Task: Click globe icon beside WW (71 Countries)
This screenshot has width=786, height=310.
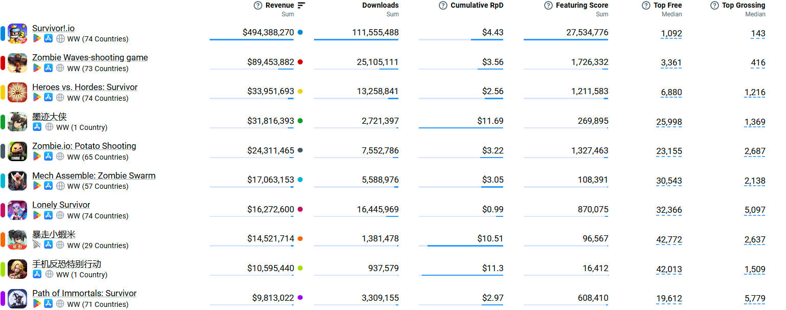Action: point(60,304)
